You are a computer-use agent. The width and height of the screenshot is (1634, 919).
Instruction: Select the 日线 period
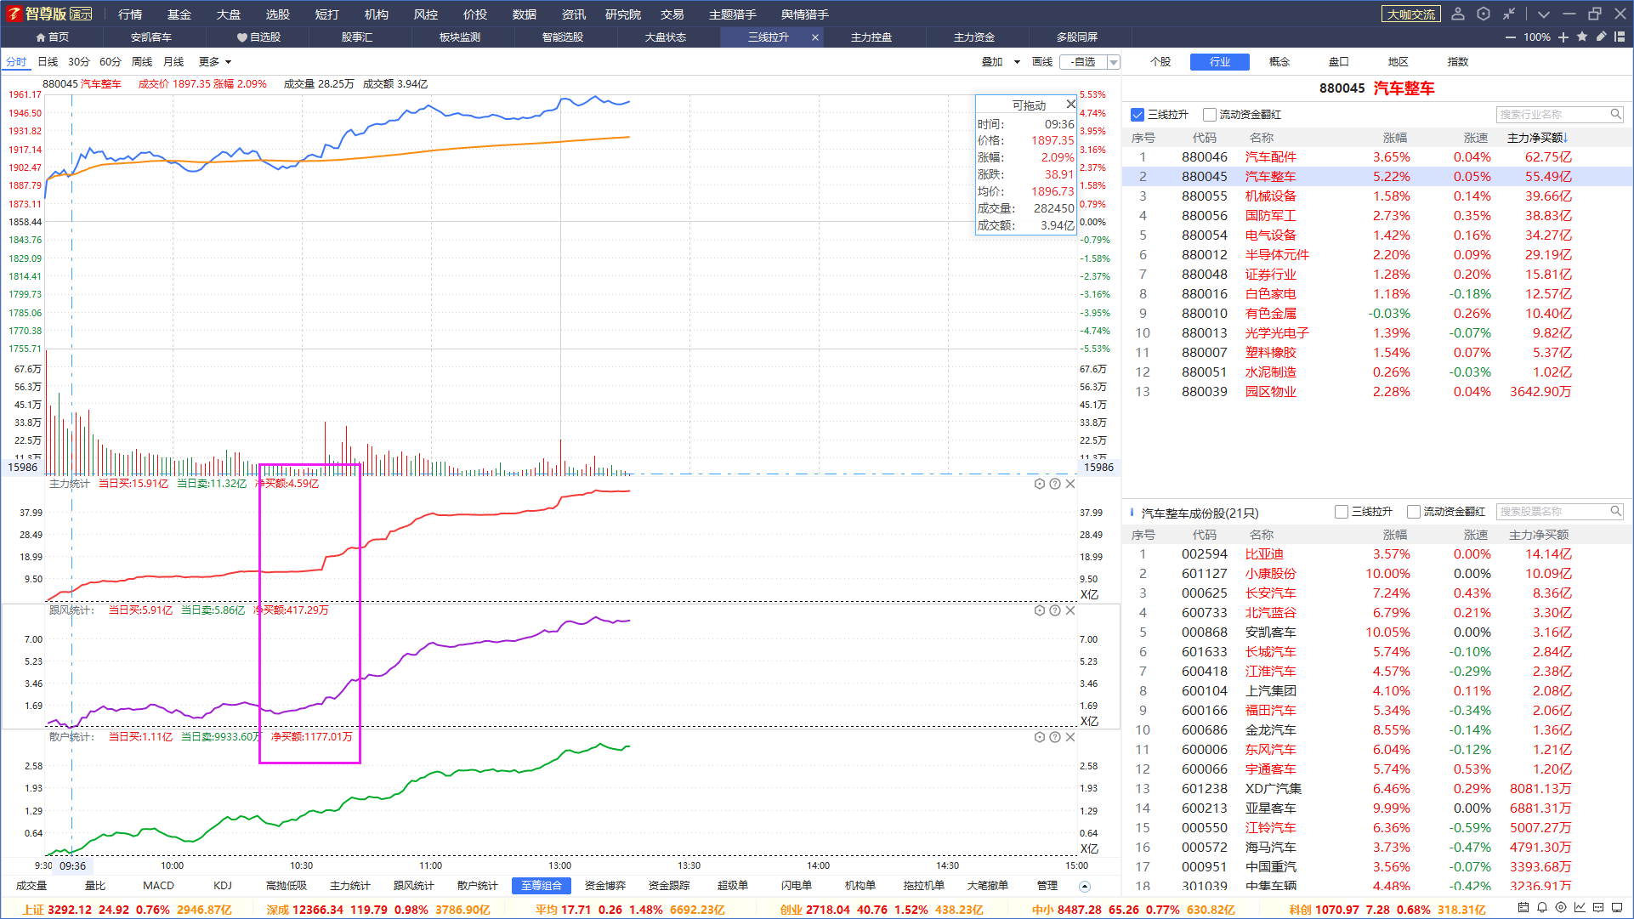pyautogui.click(x=48, y=62)
